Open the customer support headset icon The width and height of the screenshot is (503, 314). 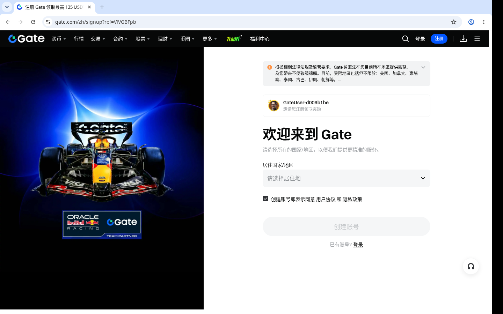(x=471, y=267)
